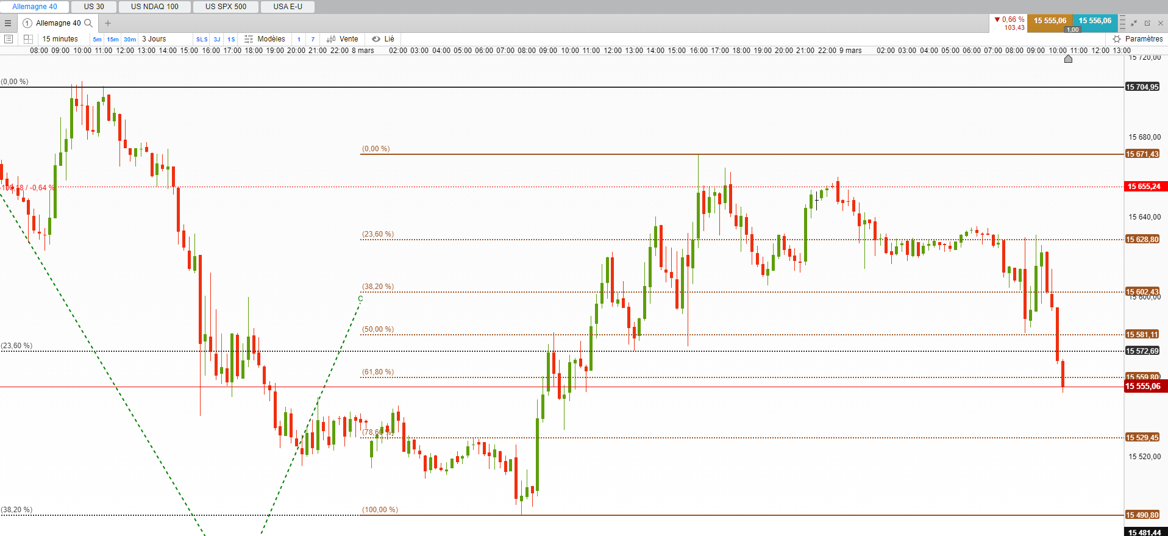
Task: Open the drag handle lines beside buy price
Action: click(x=1122, y=23)
